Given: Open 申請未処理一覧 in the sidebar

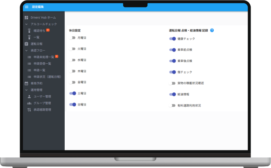Looking at the screenshot, I should pos(44,57).
